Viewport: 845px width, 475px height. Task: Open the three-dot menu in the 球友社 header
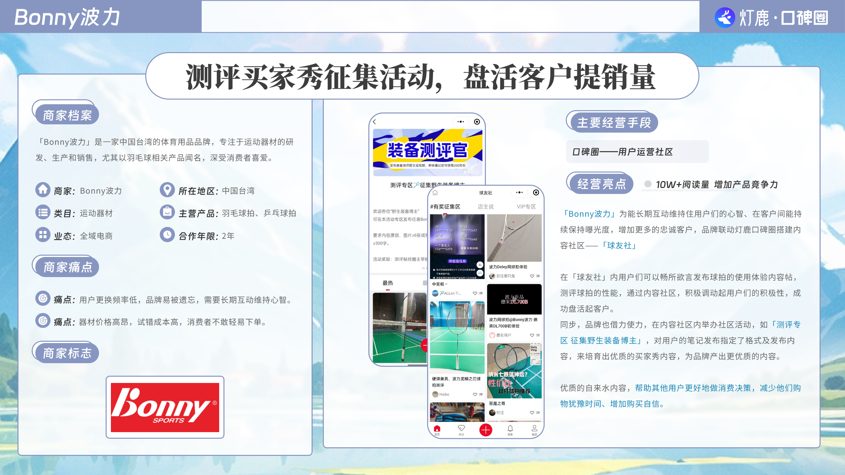(x=520, y=193)
